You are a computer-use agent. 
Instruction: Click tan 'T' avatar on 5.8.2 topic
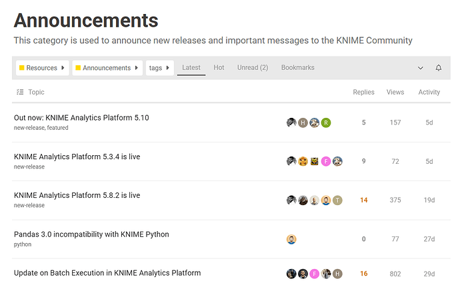[x=337, y=200]
